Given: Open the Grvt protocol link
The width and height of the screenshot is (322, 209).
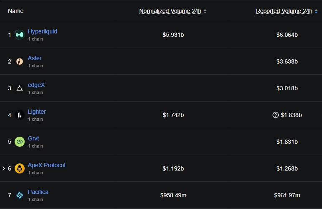Looking at the screenshot, I should click(x=33, y=138).
